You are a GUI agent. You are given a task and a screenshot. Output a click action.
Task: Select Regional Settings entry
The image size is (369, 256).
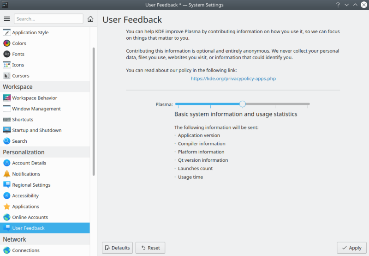coord(45,184)
